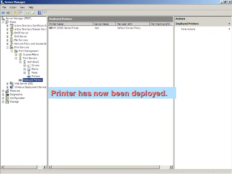Viewport: 232px width, 174px height.
Task: Click the HP 2500C Series Printer icon
Action: pyautogui.click(x=50, y=28)
